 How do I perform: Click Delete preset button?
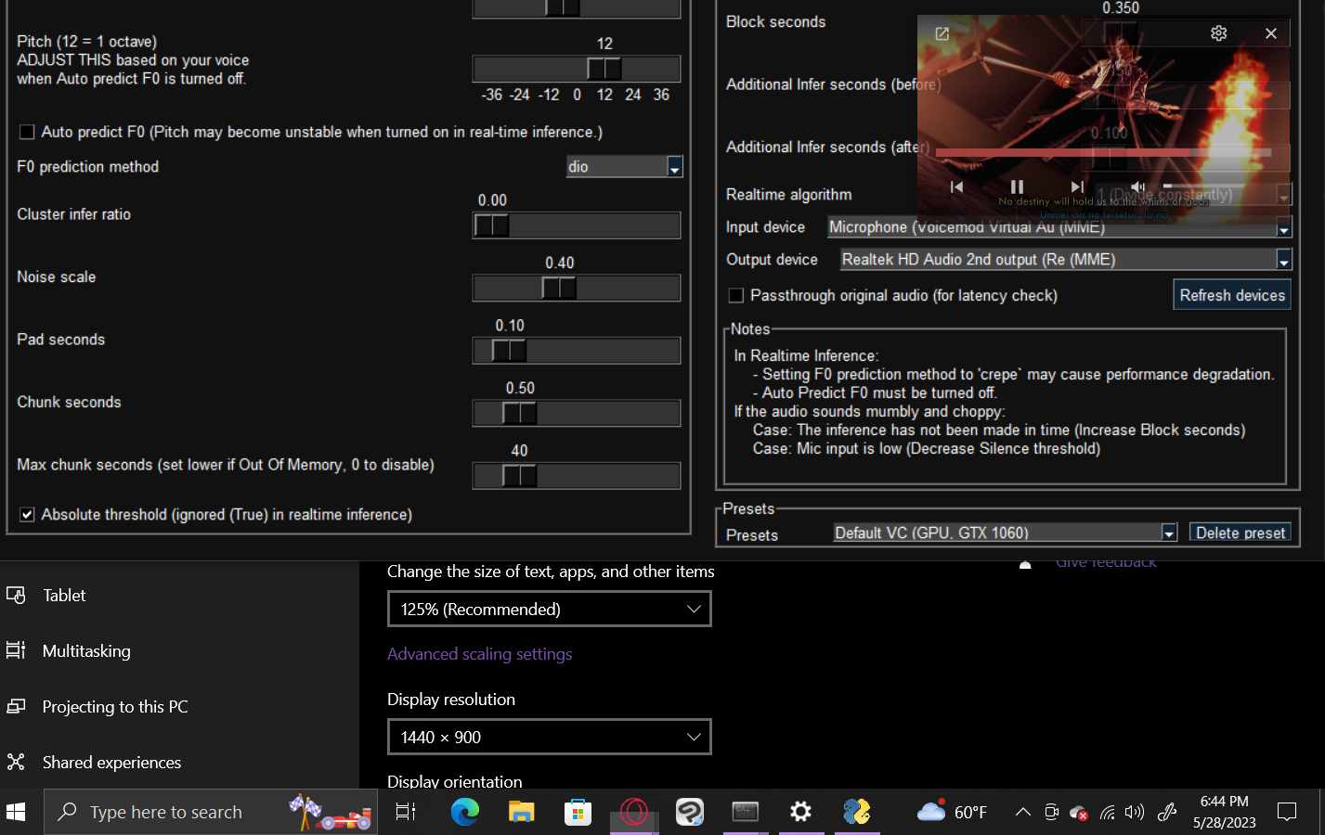tap(1240, 533)
